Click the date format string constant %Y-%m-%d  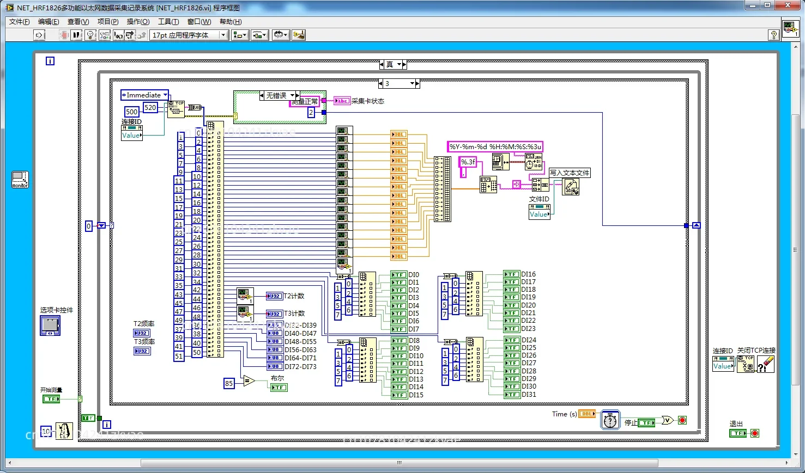(495, 146)
